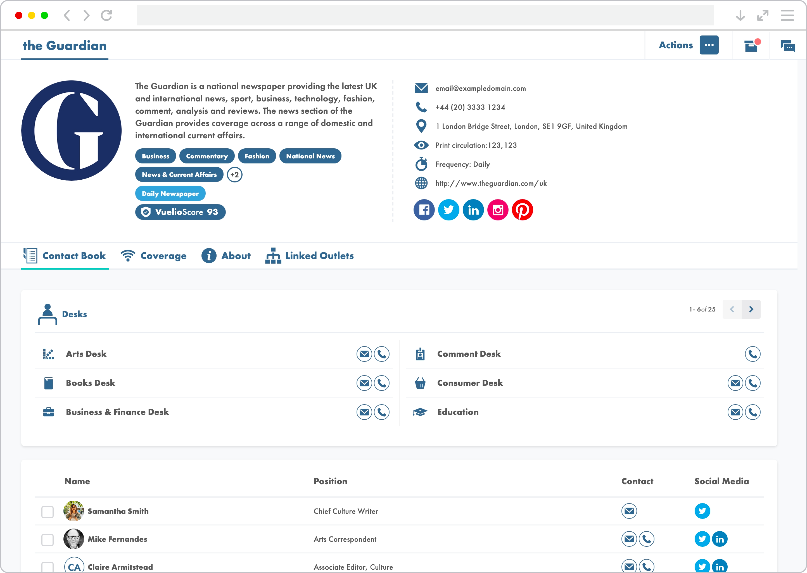The width and height of the screenshot is (807, 573).
Task: Click the email icon for Consumer Desk
Action: [x=734, y=383]
